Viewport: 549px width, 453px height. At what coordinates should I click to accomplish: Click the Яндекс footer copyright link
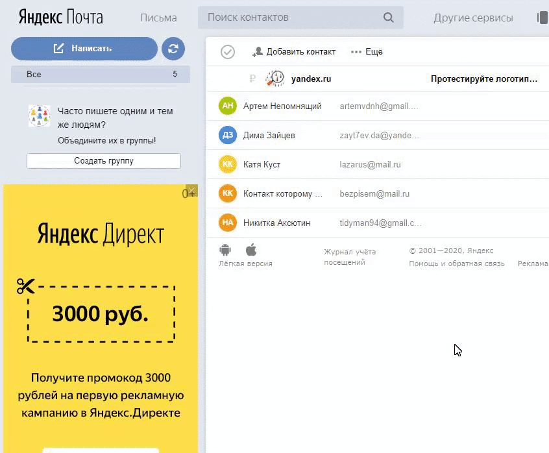480,251
